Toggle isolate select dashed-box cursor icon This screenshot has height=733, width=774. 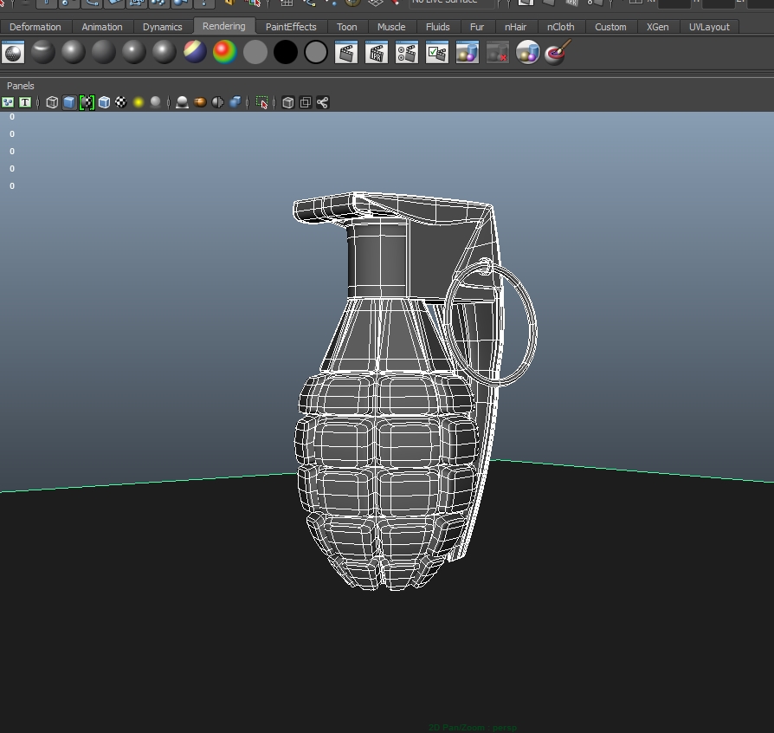point(262,102)
